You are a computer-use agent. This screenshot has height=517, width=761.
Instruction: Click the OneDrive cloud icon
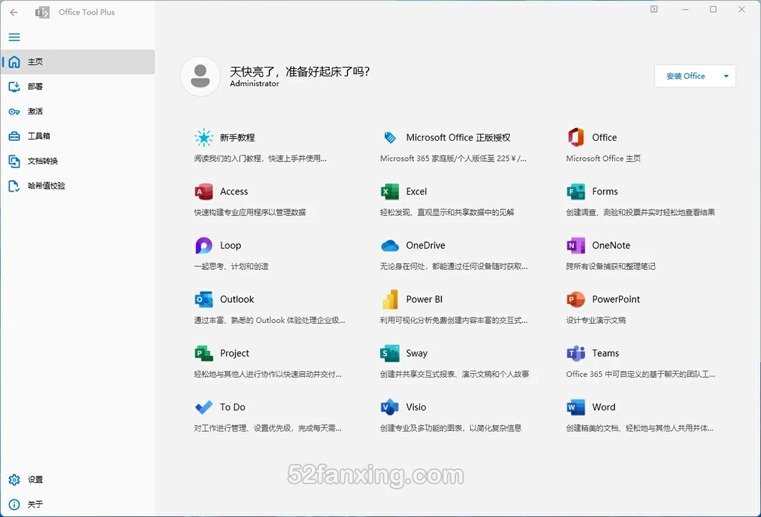(389, 245)
